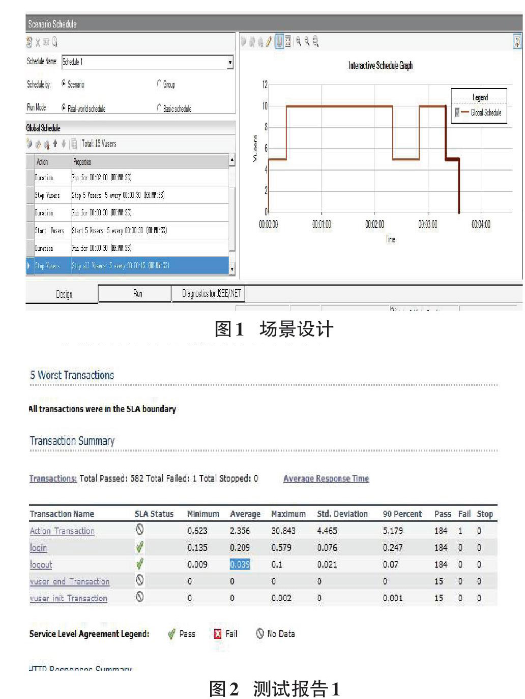Select first Duration row Run for 00:02:00
Screen dimensions: 525x699
pyautogui.click(x=128, y=178)
